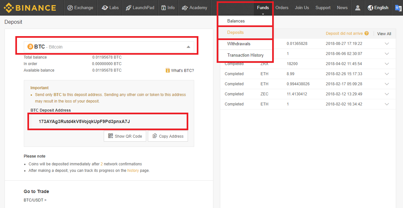403x208 pixels.
Task: Open the Orders menu
Action: coord(282,8)
